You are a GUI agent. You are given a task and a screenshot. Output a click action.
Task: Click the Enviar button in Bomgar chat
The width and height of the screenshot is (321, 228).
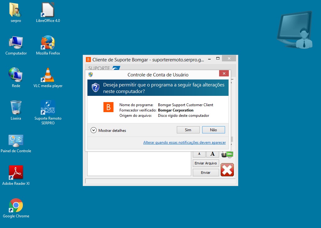pyautogui.click(x=206, y=173)
